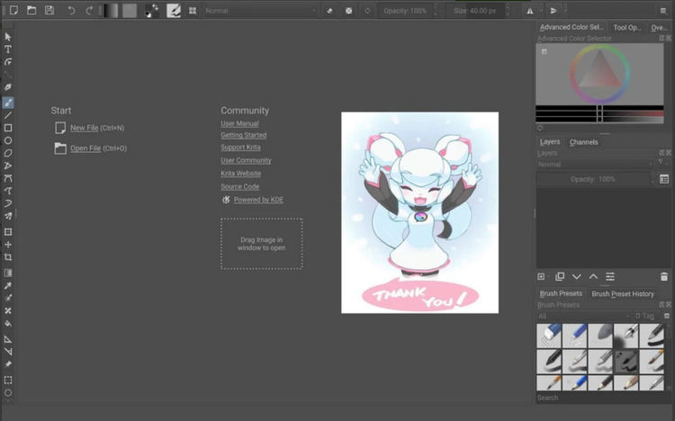This screenshot has height=421, width=675.
Task: Adjust the brush Opacity 100% slider
Action: tap(405, 11)
